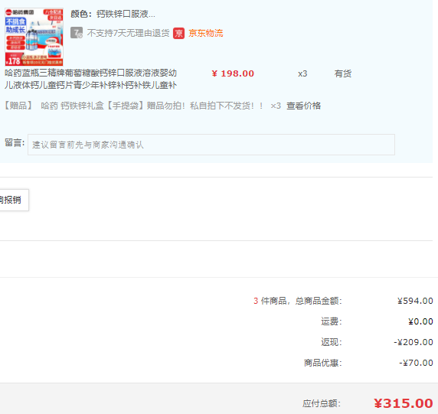This screenshot has width=438, height=414.
Task: Focus the 留言 message input field
Action: [211, 145]
